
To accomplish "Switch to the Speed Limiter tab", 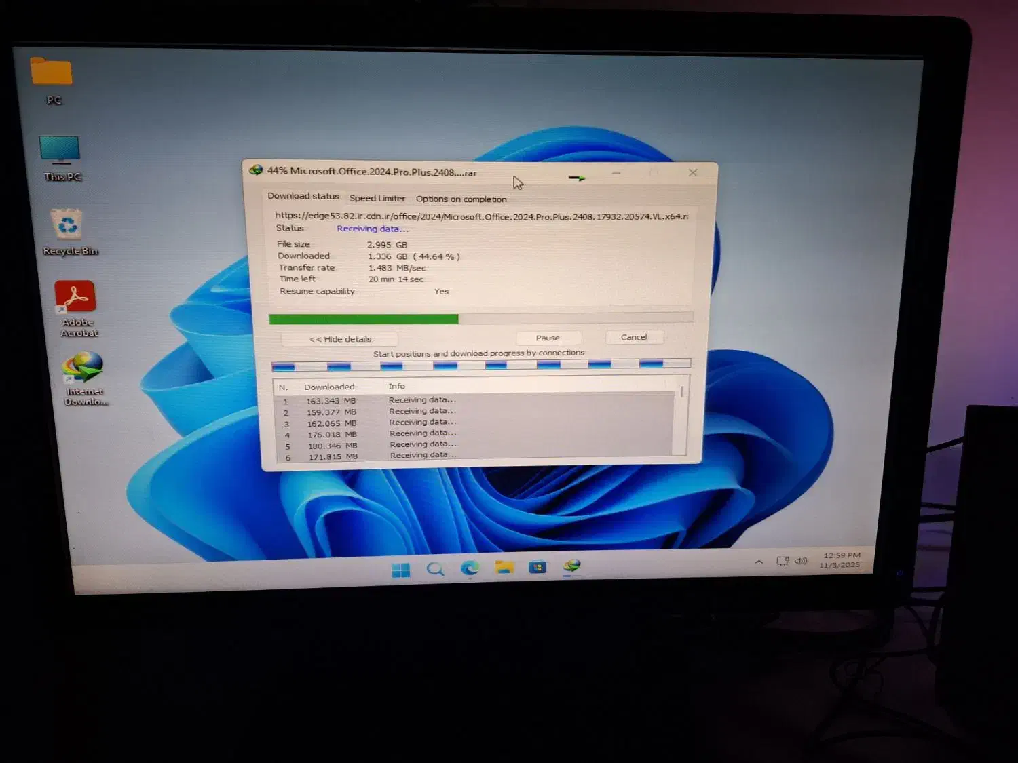I will 377,198.
